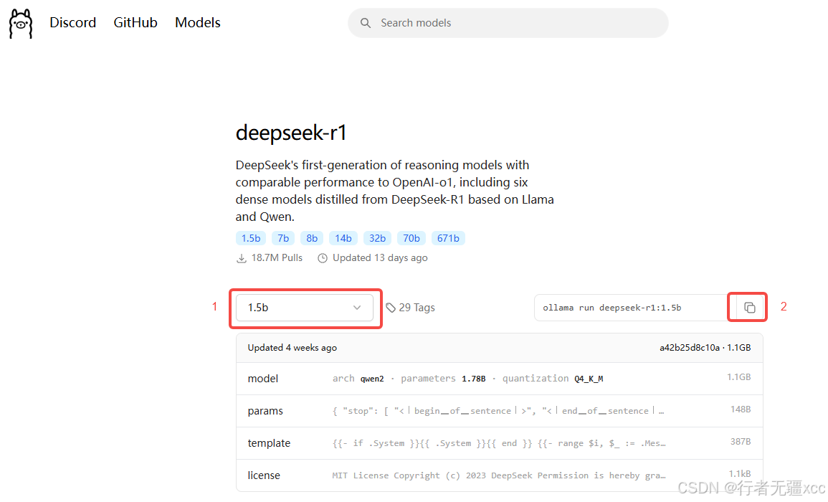Click the magnifier search icon
Image resolution: width=828 pixels, height=502 pixels.
pos(366,23)
